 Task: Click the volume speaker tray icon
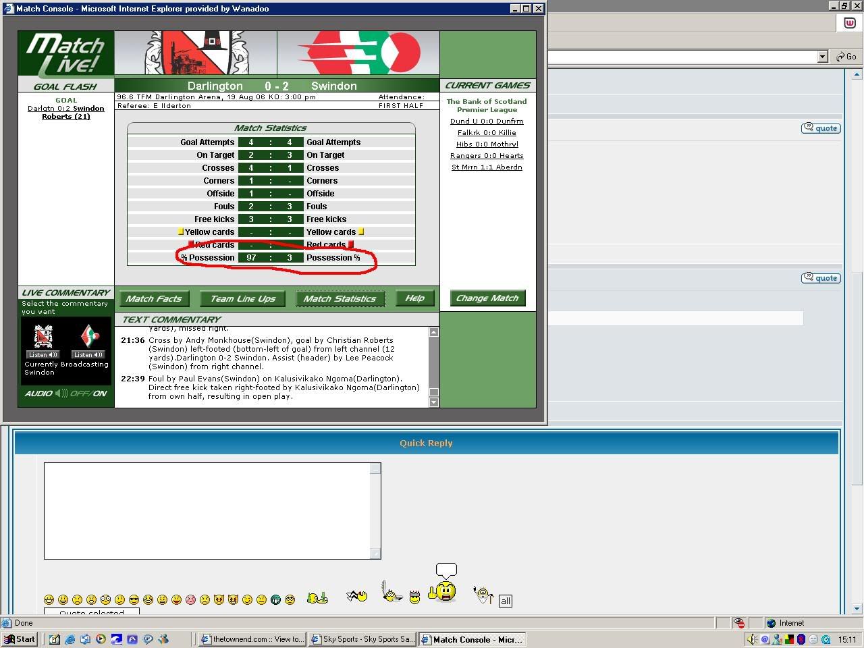753,639
